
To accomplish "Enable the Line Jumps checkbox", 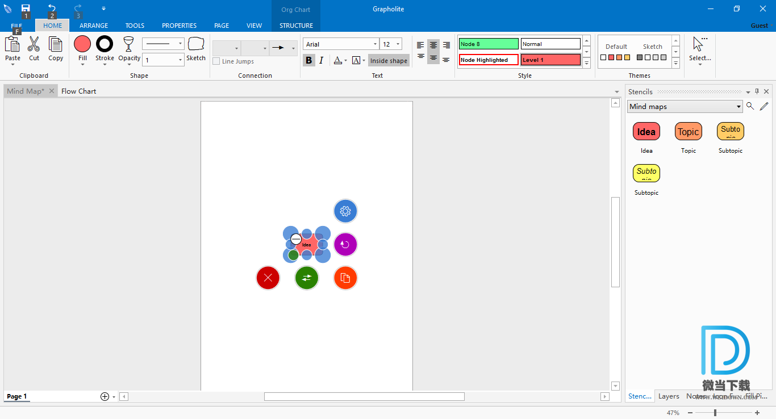I will coord(216,61).
